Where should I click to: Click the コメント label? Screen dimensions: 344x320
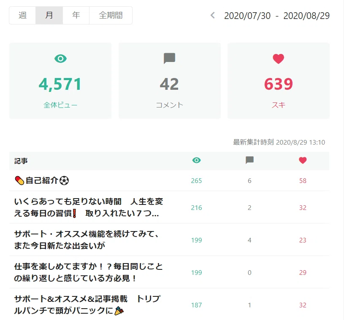(169, 105)
